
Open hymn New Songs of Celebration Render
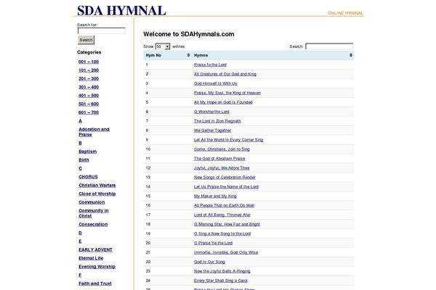(225, 178)
